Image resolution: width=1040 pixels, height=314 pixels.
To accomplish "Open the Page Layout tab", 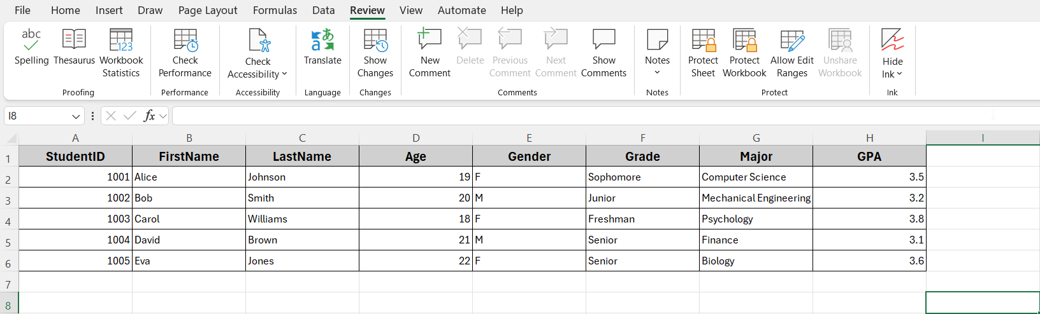I will (x=208, y=10).
